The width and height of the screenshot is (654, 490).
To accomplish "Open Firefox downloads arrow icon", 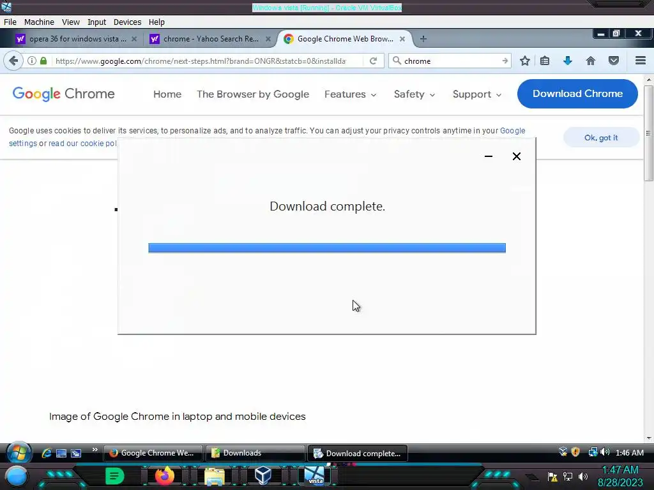I will pos(567,61).
